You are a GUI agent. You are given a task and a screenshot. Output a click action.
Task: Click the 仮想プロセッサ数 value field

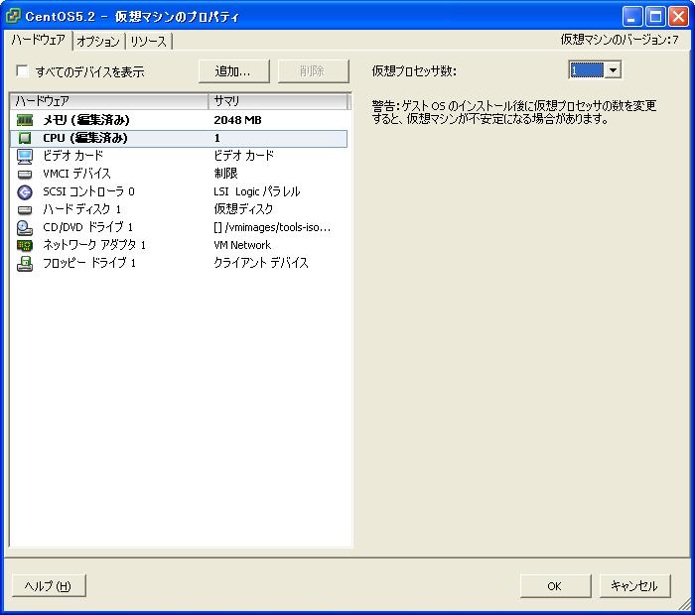coord(587,70)
